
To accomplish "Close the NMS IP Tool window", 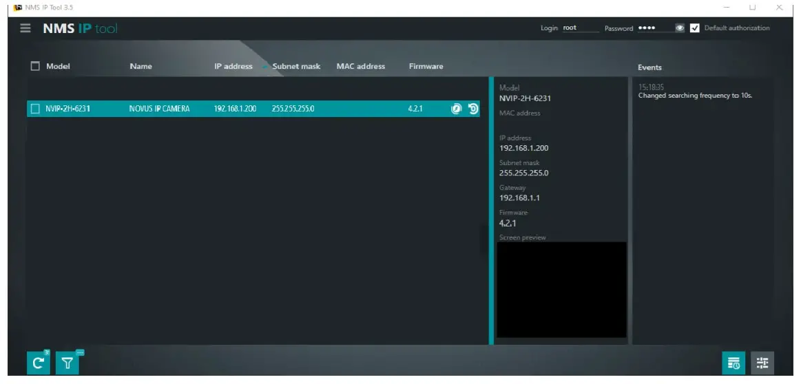I will point(779,7).
